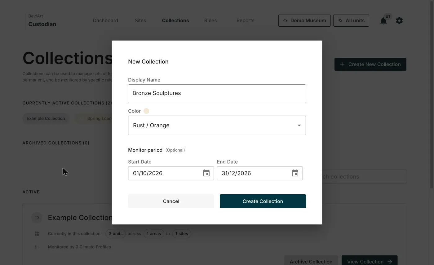Screen dimensions: 434x265
Task: Edit the Display Name field
Action: [x=217, y=94]
